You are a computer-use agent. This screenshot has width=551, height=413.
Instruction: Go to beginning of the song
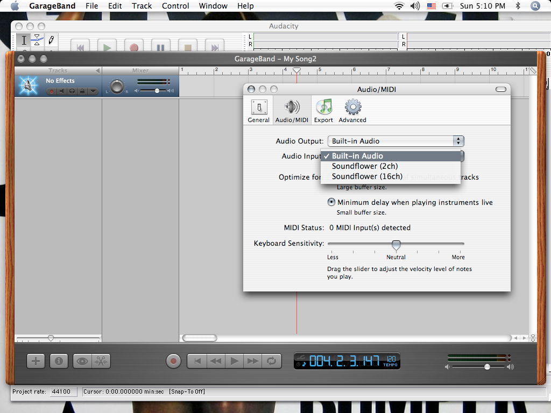coord(197,361)
